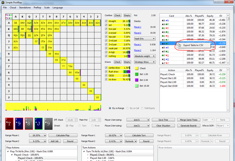The height and width of the screenshot is (161, 235).
Task: Open flop Range Player1 18.55% dropdown
Action: coord(38,135)
